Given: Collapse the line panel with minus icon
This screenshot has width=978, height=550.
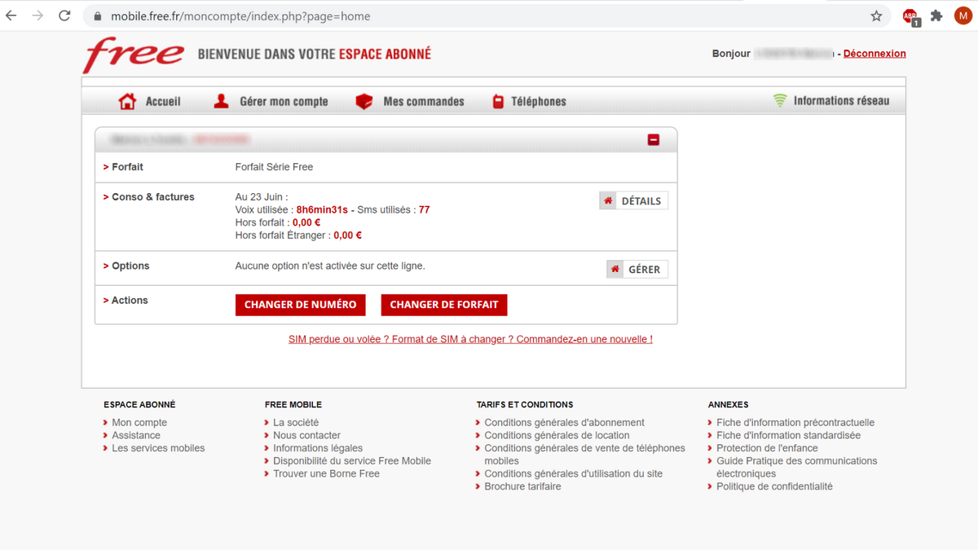Looking at the screenshot, I should click(x=654, y=139).
